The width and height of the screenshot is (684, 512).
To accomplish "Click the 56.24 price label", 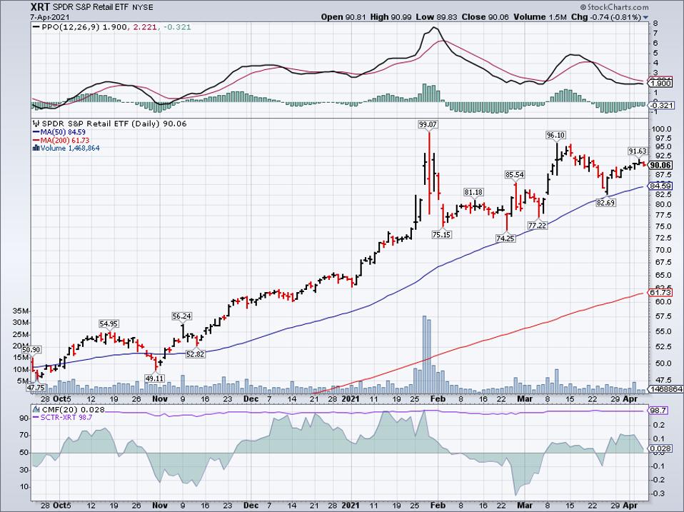I will [x=181, y=316].
